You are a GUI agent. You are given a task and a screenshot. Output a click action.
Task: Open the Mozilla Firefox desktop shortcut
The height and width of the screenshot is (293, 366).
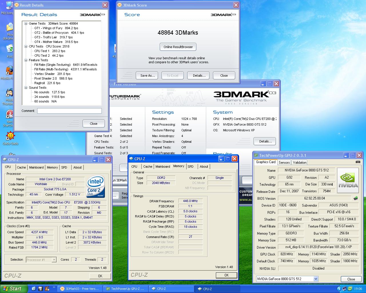[x=9, y=71]
